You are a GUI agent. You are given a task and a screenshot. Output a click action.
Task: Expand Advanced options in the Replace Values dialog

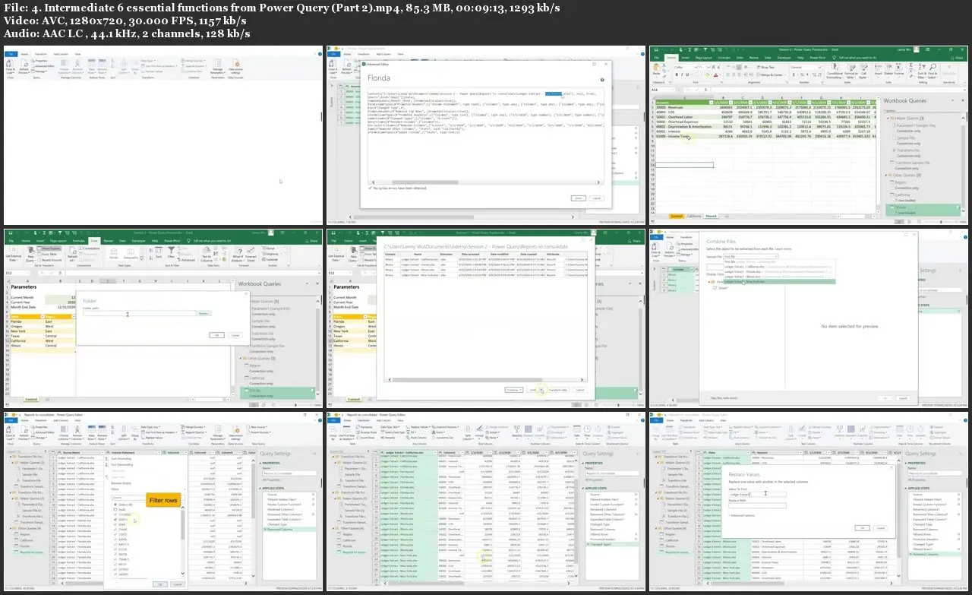pos(743,515)
